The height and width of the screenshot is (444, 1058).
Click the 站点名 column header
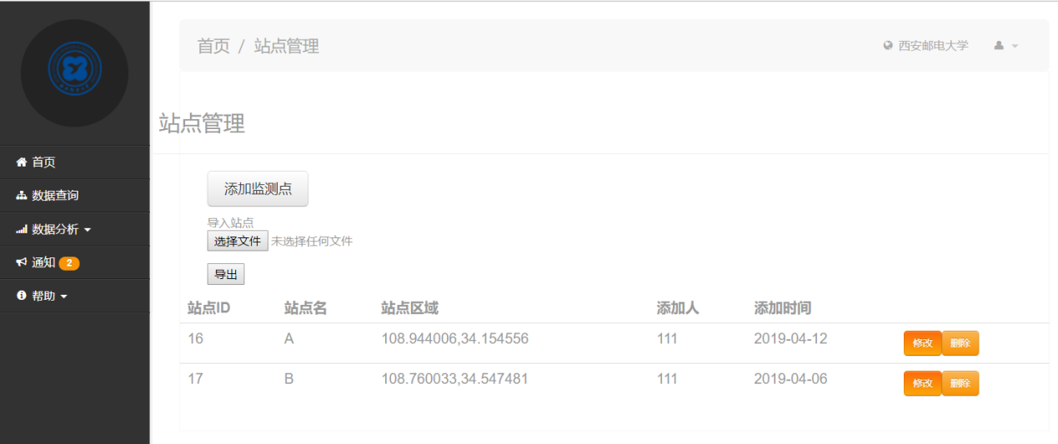point(306,308)
